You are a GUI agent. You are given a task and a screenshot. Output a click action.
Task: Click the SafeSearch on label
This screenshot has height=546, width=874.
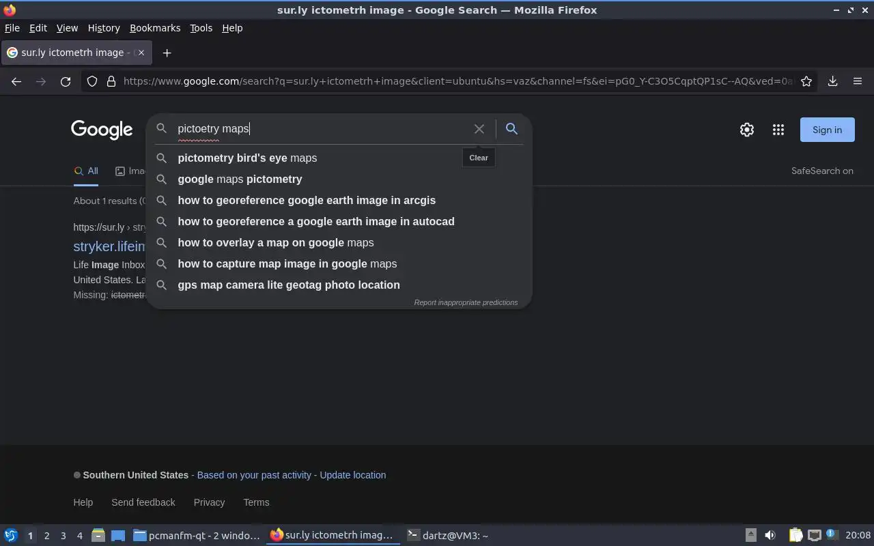coord(822,171)
